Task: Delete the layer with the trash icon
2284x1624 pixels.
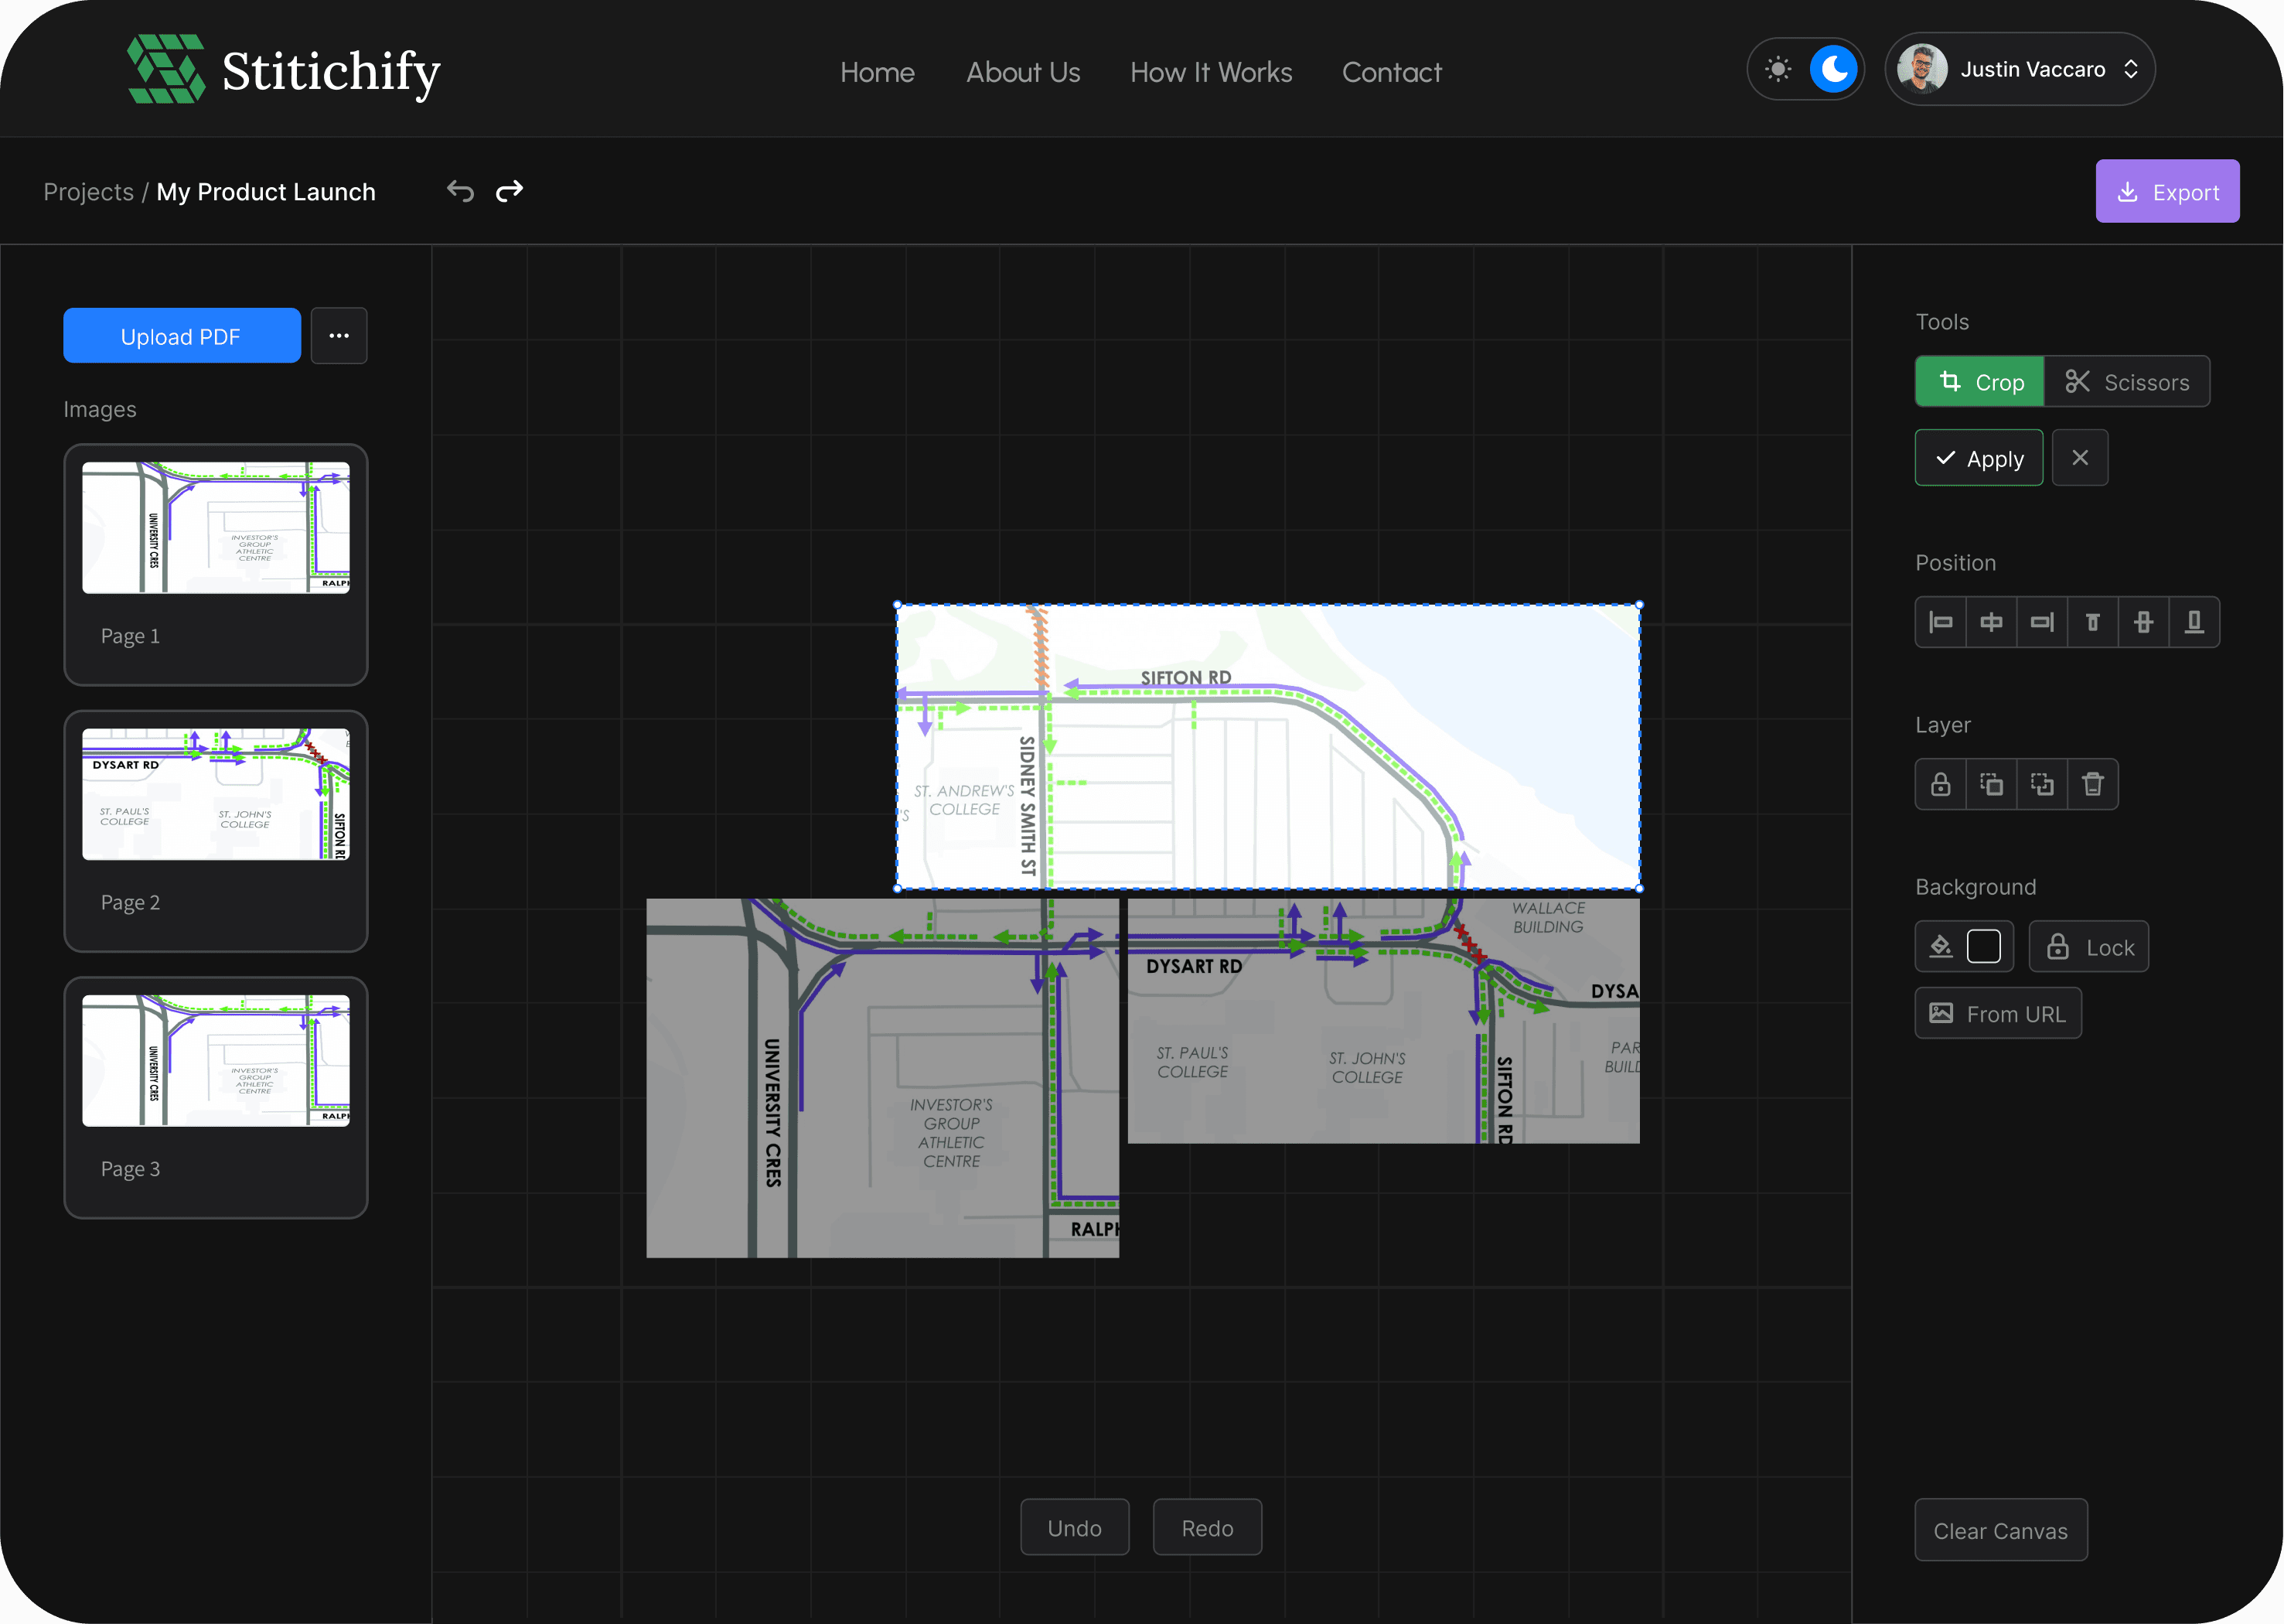Action: pos(2092,784)
